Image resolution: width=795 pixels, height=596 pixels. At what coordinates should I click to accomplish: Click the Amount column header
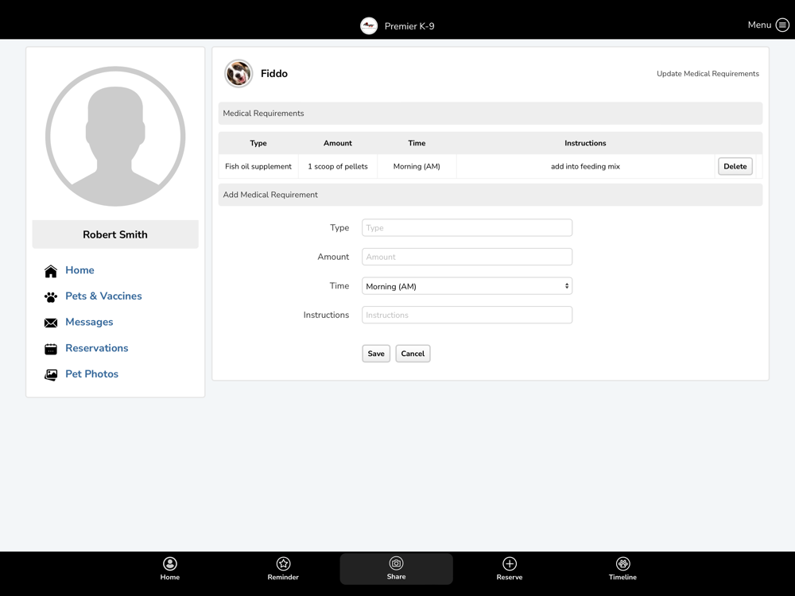pyautogui.click(x=338, y=143)
